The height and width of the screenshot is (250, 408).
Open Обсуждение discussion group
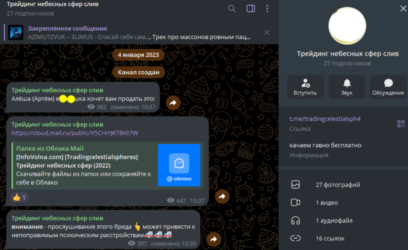point(388,87)
